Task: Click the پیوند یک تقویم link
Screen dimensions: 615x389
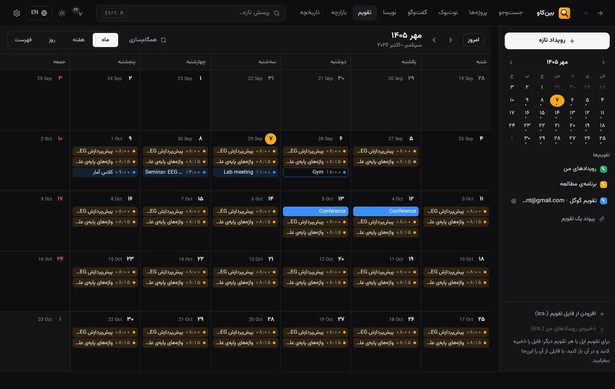Action: tap(583, 218)
